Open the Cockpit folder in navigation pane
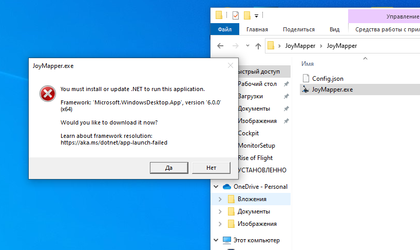Image resolution: width=420 pixels, height=250 pixels. pyautogui.click(x=249, y=133)
